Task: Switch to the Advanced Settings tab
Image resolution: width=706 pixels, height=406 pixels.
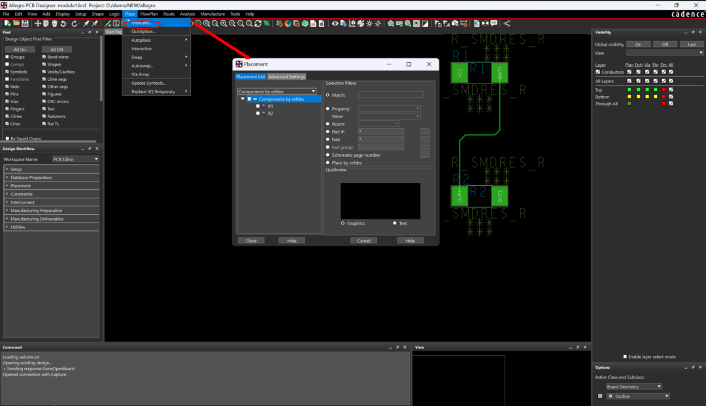Action: pos(287,77)
